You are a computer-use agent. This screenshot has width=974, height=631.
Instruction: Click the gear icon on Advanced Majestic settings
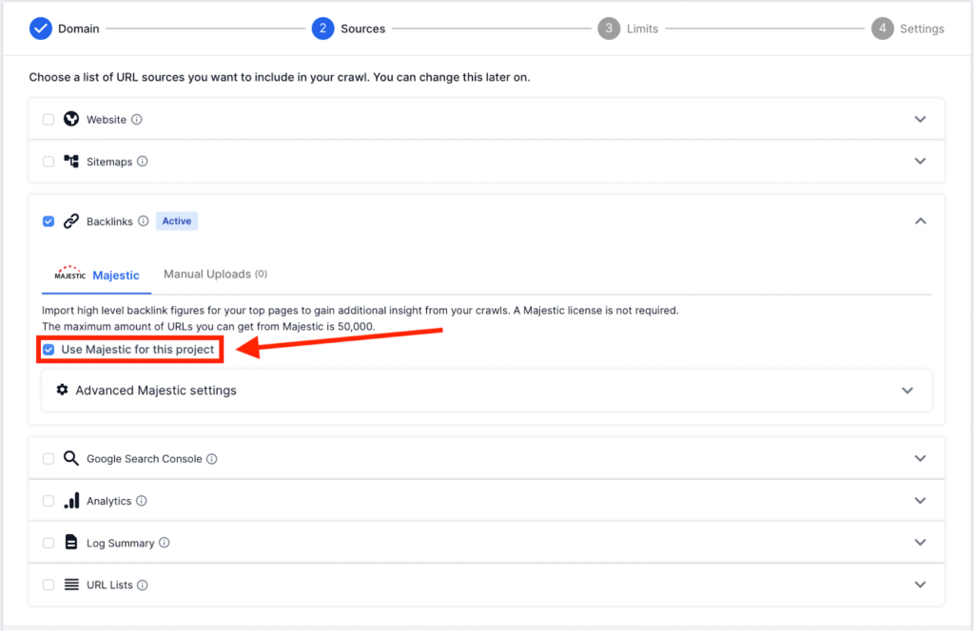click(x=62, y=389)
